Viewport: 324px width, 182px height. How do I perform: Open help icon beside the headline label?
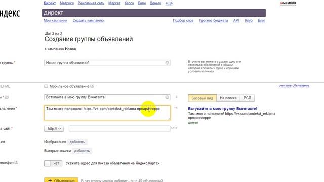(7, 97)
